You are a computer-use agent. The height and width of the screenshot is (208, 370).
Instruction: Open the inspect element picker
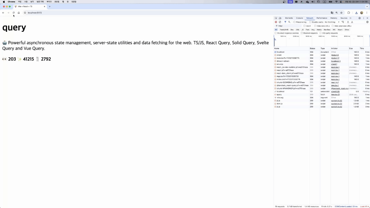[x=276, y=18]
